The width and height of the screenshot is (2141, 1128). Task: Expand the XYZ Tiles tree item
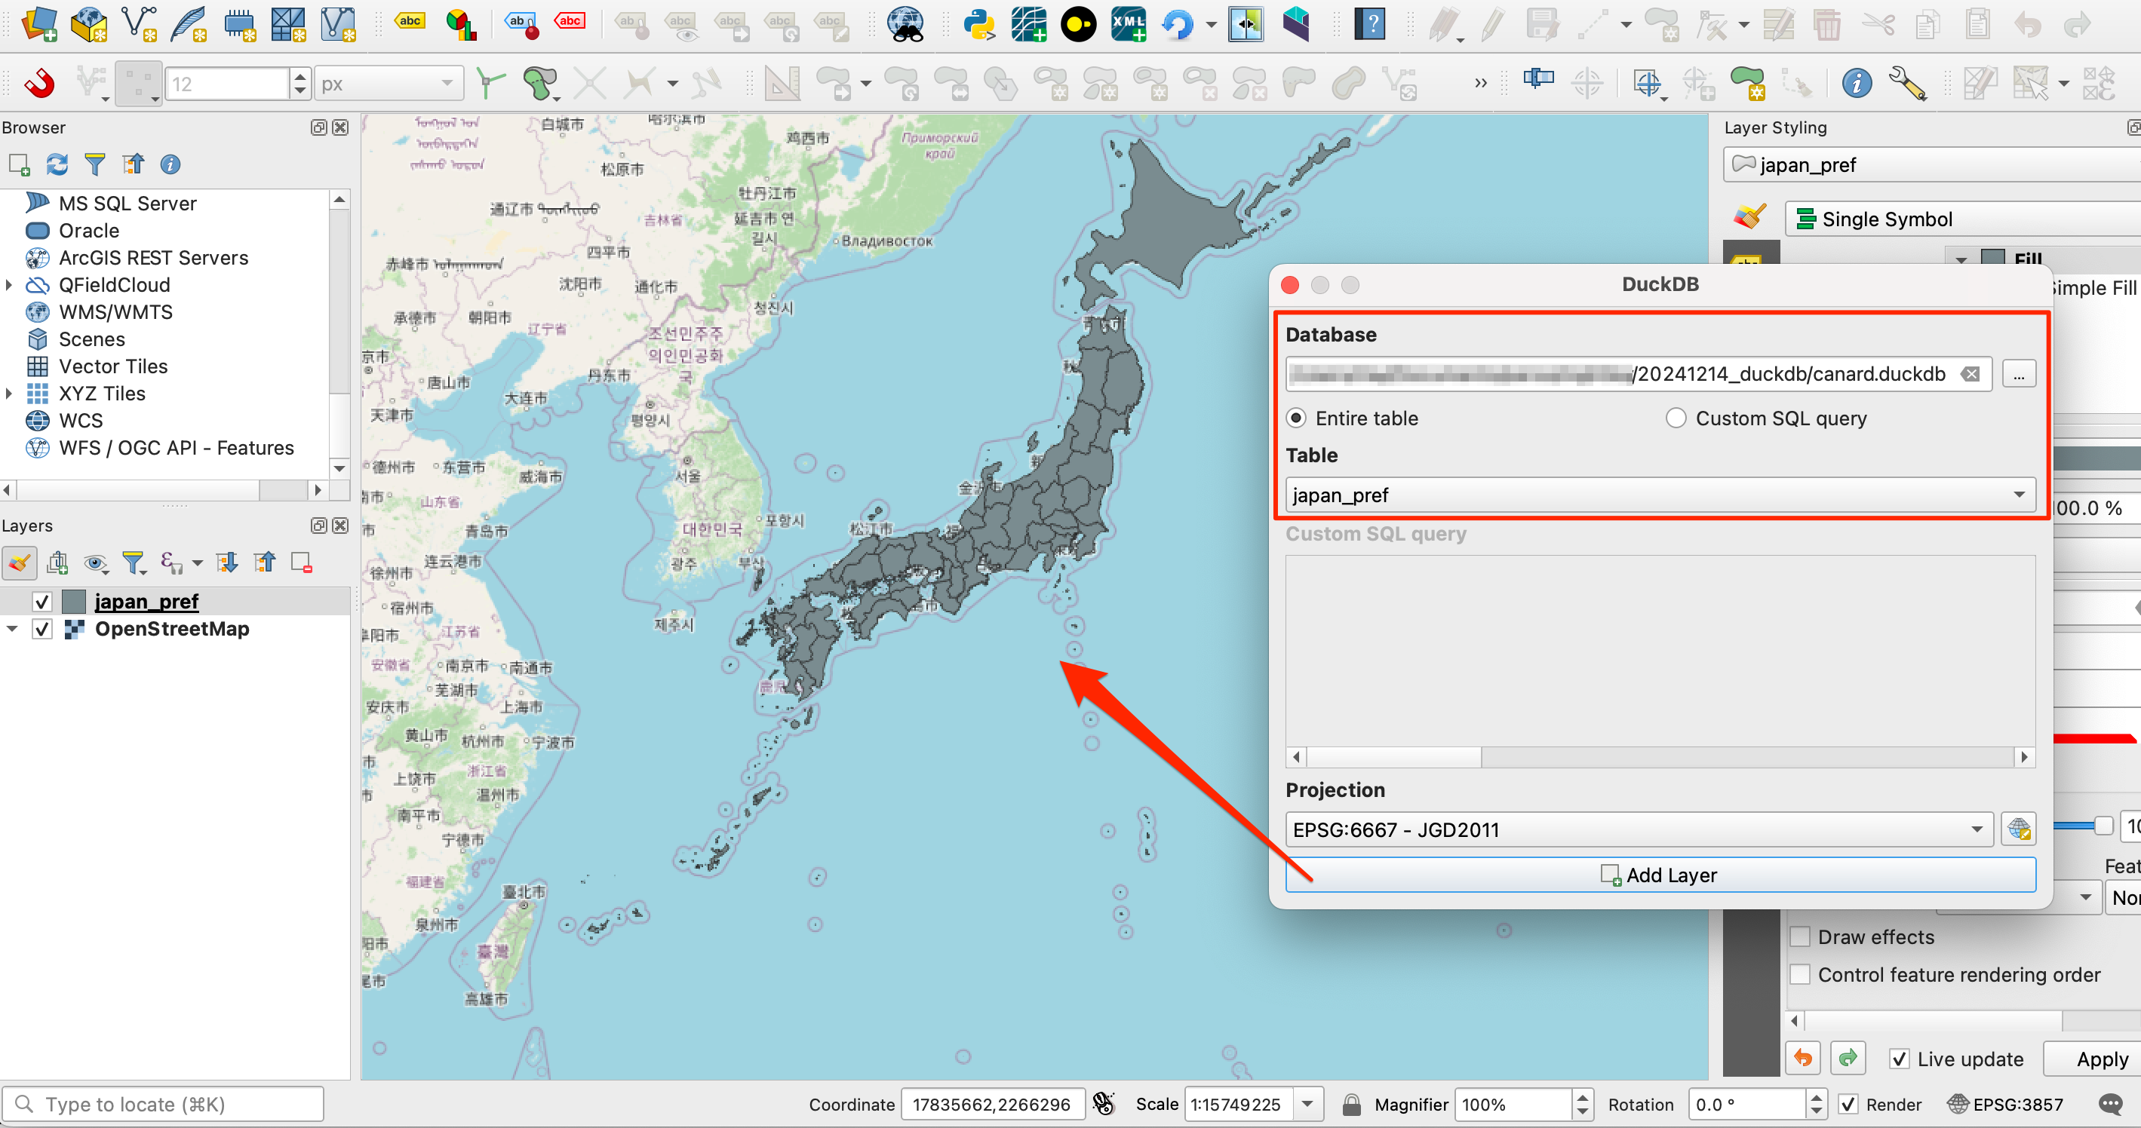tap(9, 394)
